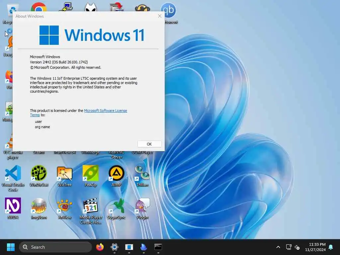
Task: Open the NVDA desktop shortcut
Action: pyautogui.click(x=13, y=209)
